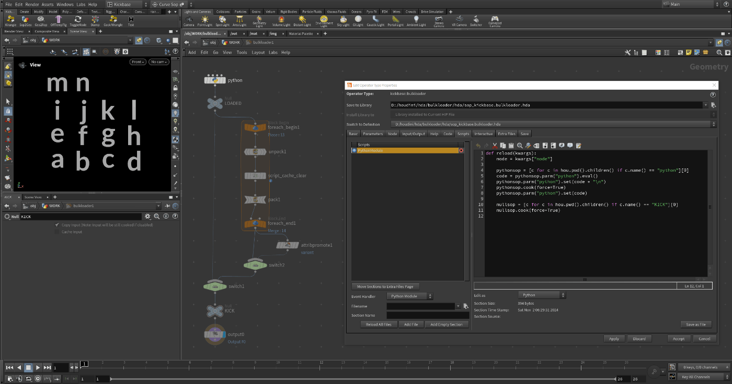This screenshot has height=384, width=732.
Task: Open the Interactive tab
Action: pos(483,134)
